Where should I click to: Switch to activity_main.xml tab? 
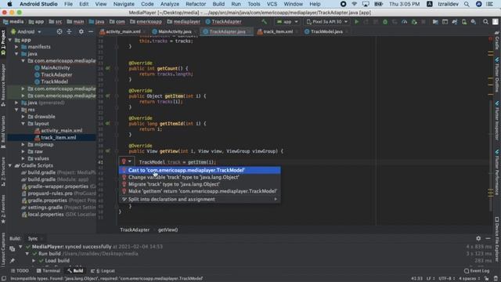coord(123,31)
